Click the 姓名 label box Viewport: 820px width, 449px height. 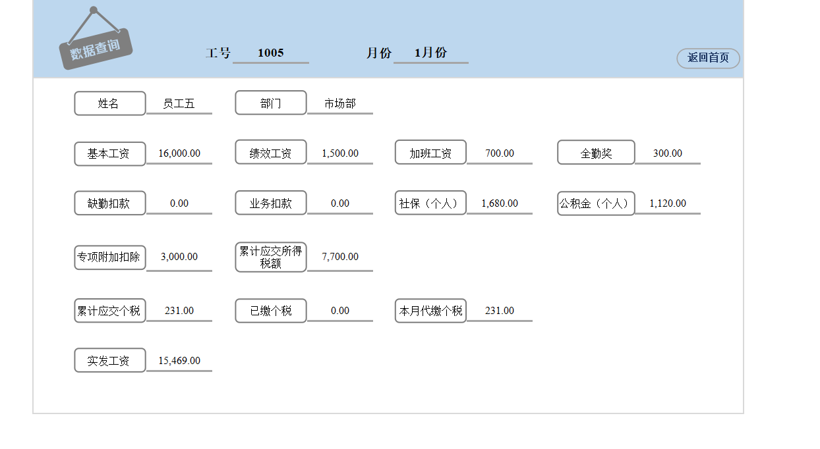[x=109, y=103]
